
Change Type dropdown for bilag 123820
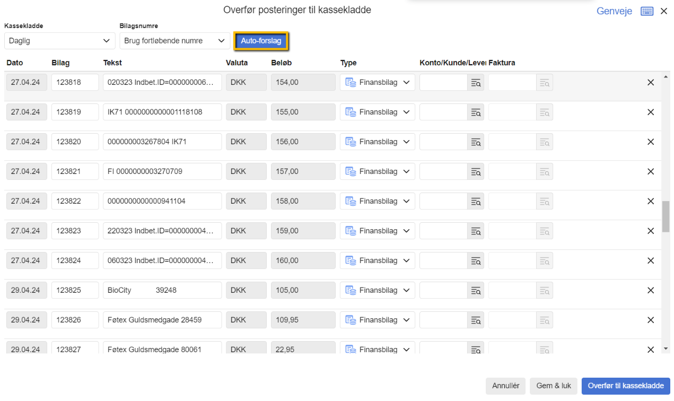tap(377, 142)
